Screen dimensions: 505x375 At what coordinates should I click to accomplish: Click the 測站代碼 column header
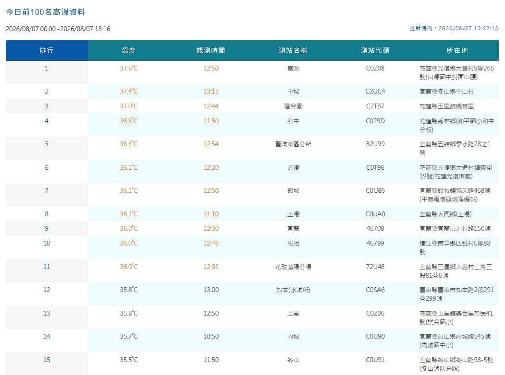click(375, 50)
